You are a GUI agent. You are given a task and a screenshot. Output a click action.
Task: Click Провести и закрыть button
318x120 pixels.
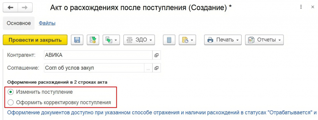(35, 40)
